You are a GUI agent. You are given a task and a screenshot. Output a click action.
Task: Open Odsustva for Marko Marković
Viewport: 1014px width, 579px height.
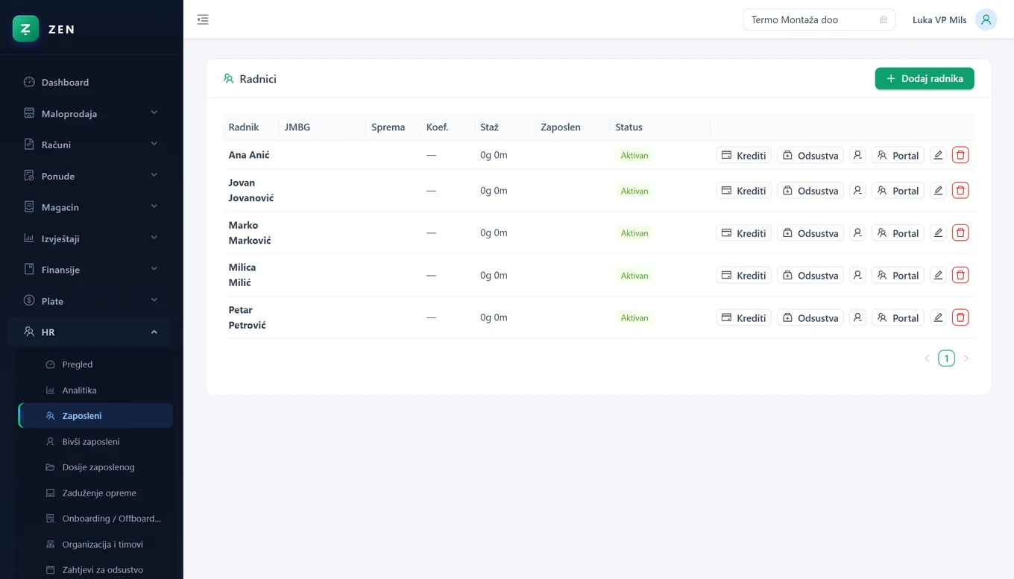[x=810, y=232]
